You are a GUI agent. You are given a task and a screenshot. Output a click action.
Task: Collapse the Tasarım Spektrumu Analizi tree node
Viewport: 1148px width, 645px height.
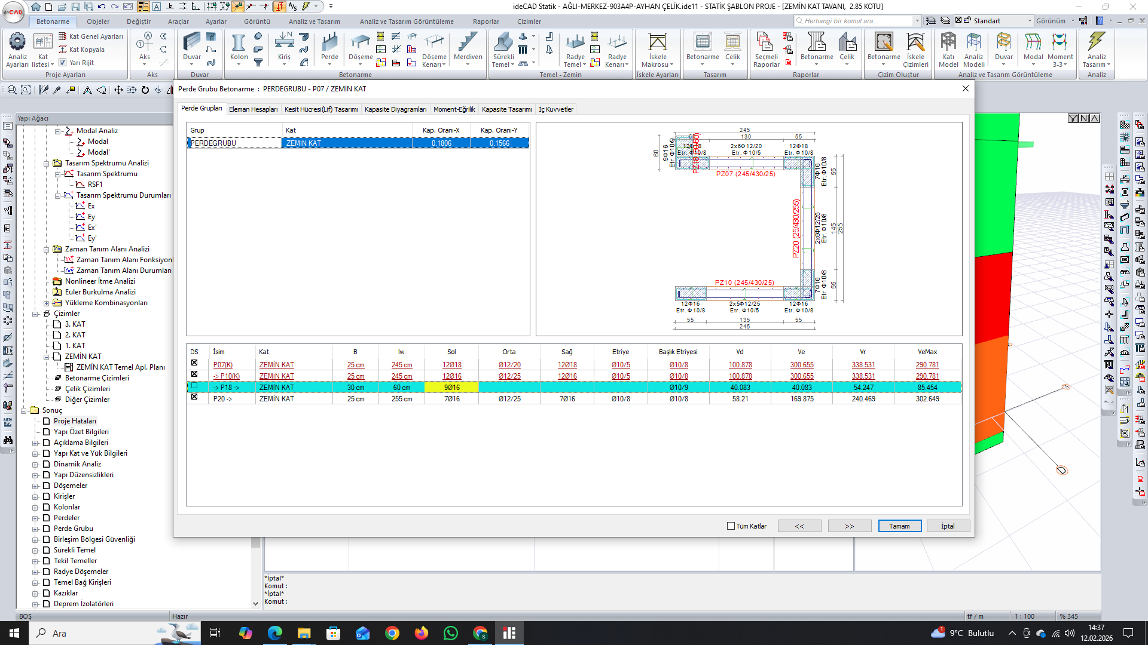pyautogui.click(x=47, y=163)
